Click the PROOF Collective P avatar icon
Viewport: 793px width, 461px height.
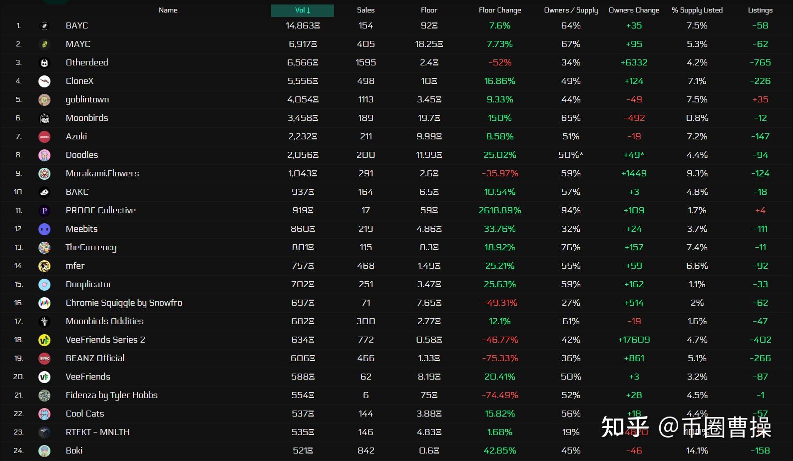pos(44,211)
